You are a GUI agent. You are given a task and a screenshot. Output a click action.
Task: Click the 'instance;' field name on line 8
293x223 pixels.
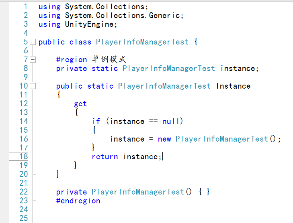pos(240,69)
